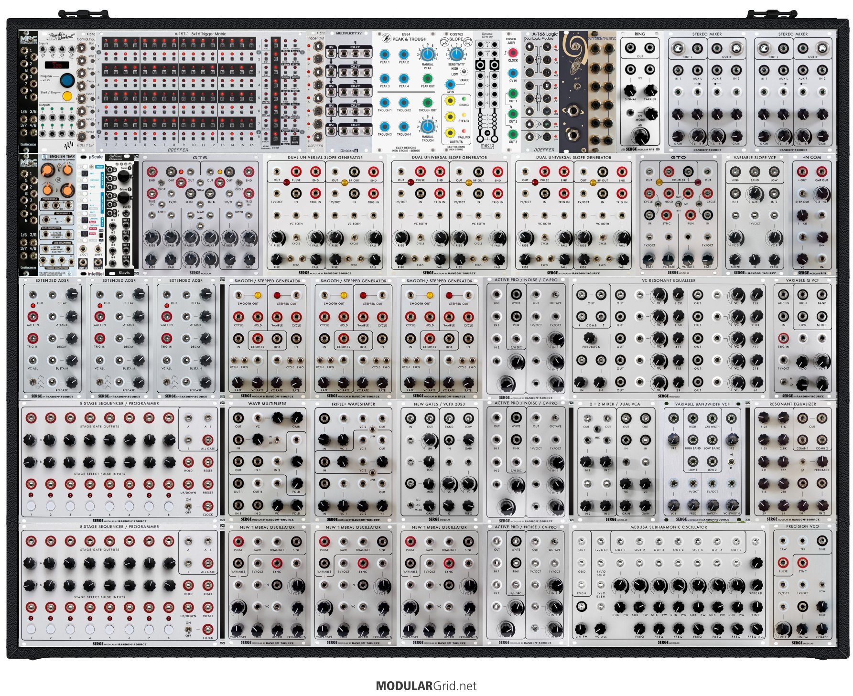This screenshot has width=853, height=696.
Task: Click the Semi knob on Klavis CalTrans
Action: [123, 177]
